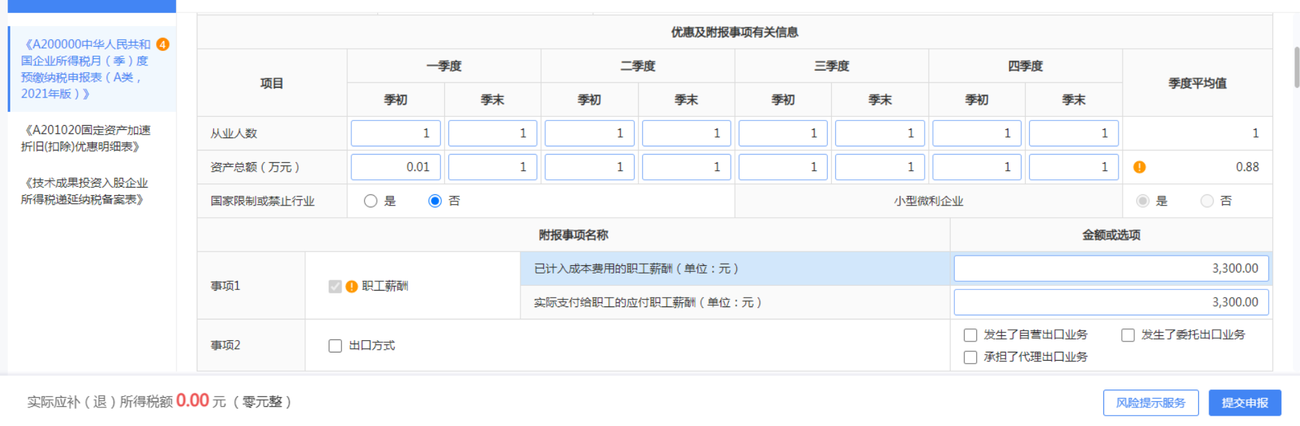Click the 资产总额 一季度季初 field showing 0.01
Viewport: 1300px width, 426px height.
395,167
